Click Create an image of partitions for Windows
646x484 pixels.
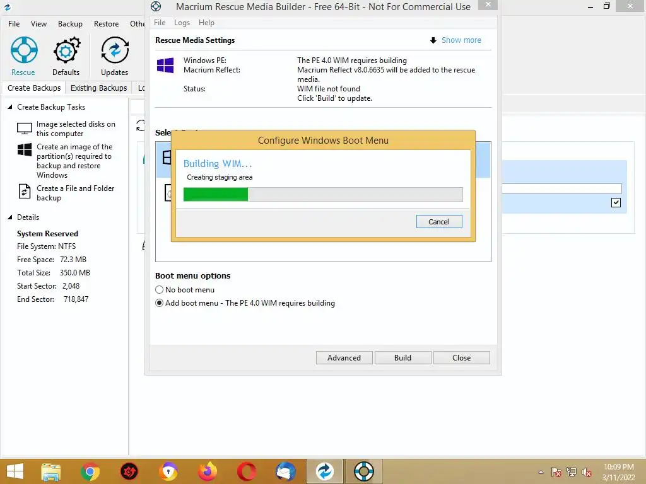[74, 161]
